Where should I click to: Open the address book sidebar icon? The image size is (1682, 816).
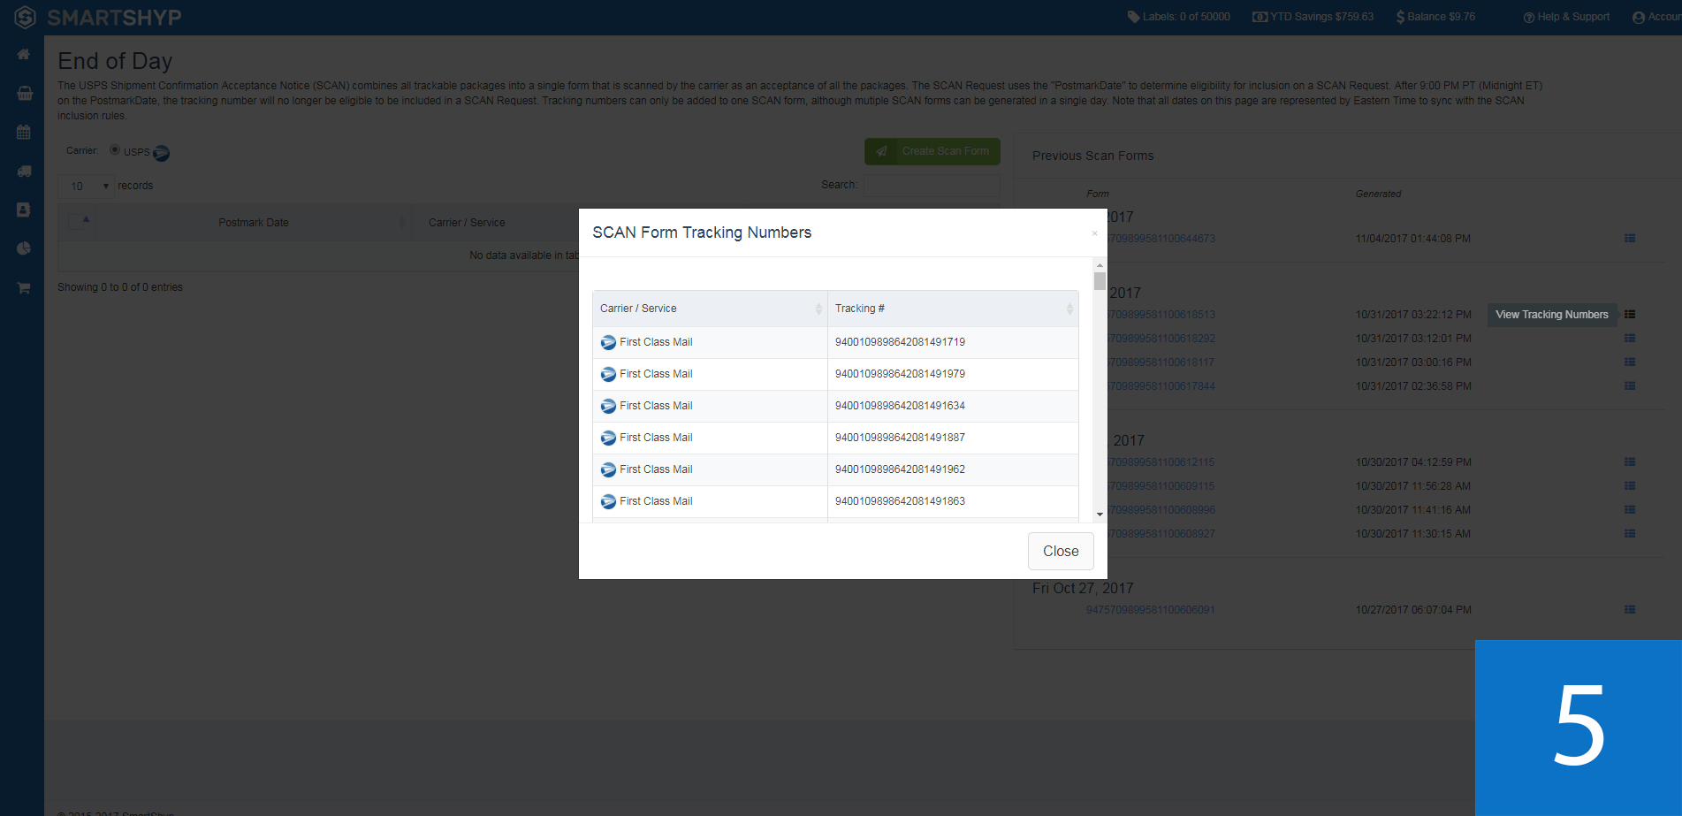click(24, 210)
